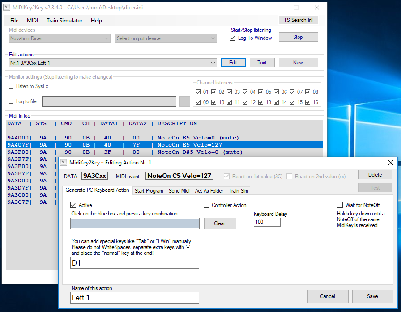Viewport: 401px width, 312px height.
Task: Select the log row NoteOn E5 Velo=0 (mute)
Action: tap(164, 138)
